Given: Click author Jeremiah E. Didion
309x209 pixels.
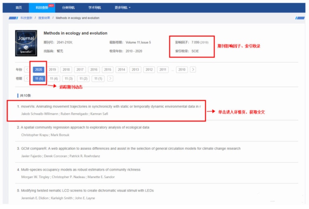Looking at the screenshot, I should 35,198.
